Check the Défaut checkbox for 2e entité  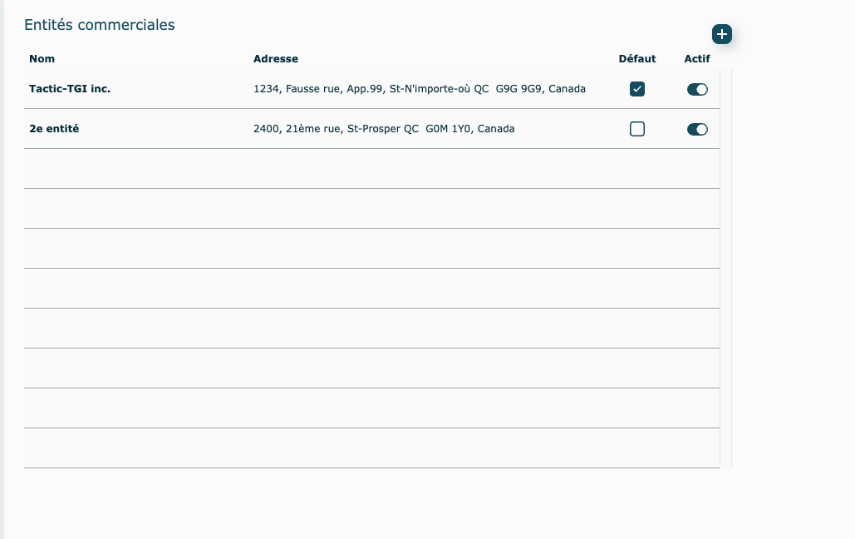pos(637,129)
